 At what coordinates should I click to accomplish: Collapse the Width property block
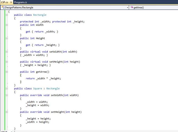click(x=7, y=25)
